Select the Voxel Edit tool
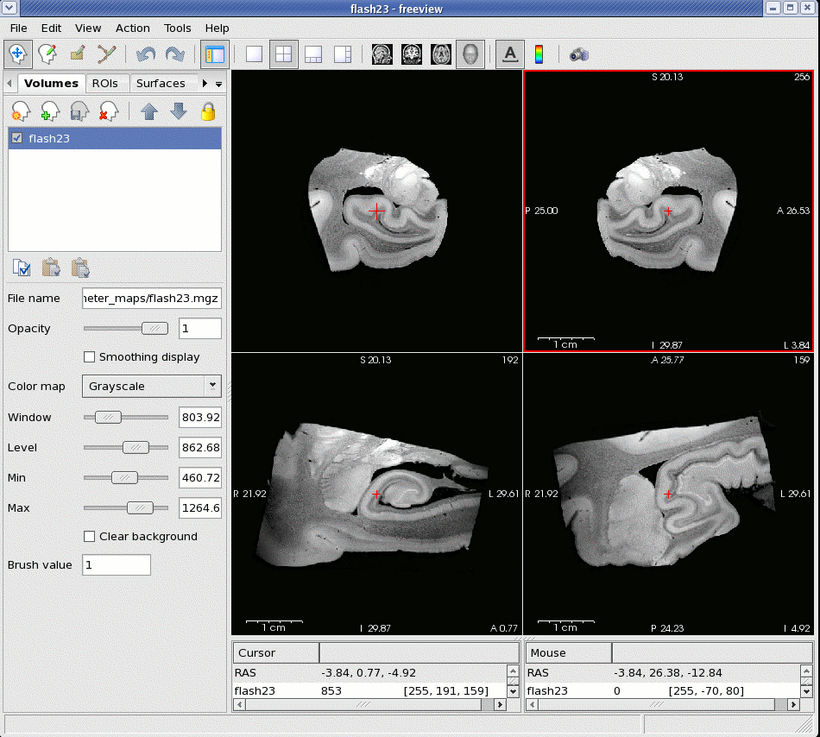The height and width of the screenshot is (737, 820). tap(47, 54)
